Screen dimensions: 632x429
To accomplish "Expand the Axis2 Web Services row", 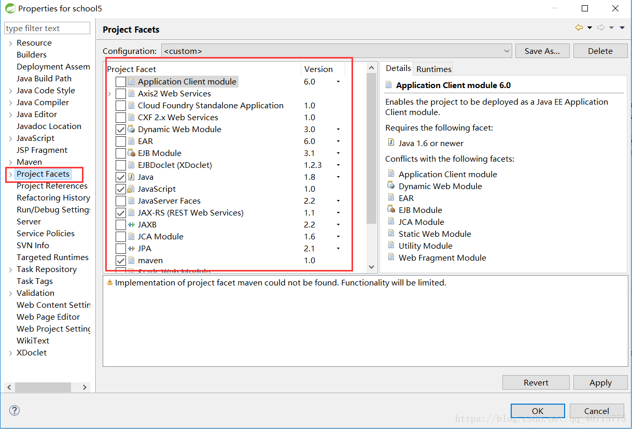I will 109,94.
